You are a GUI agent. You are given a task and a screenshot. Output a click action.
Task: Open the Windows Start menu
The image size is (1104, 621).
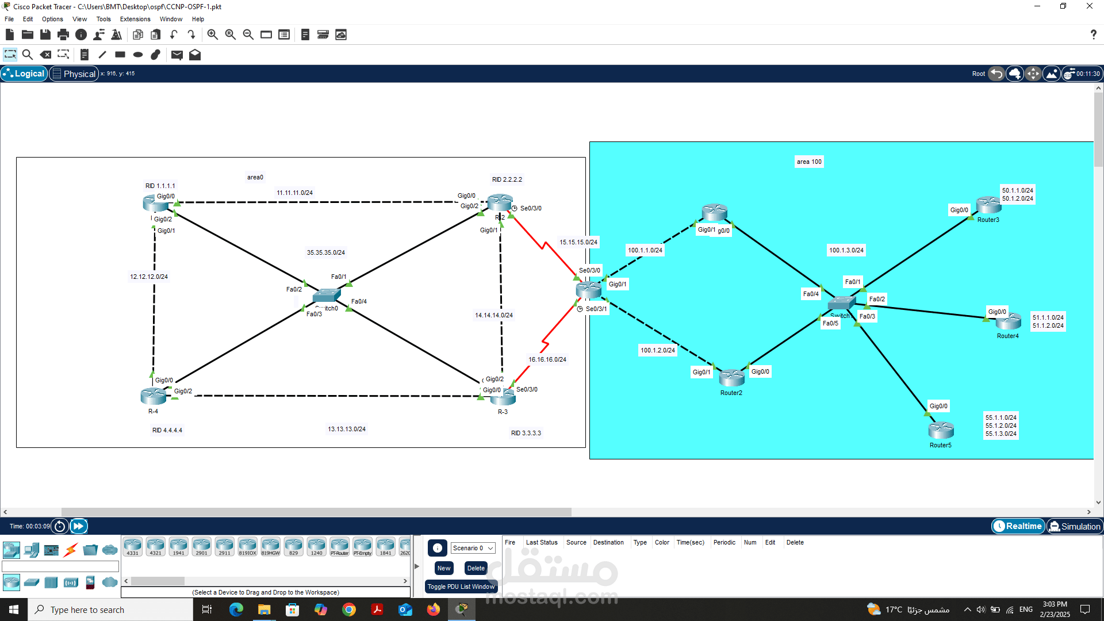(x=14, y=609)
